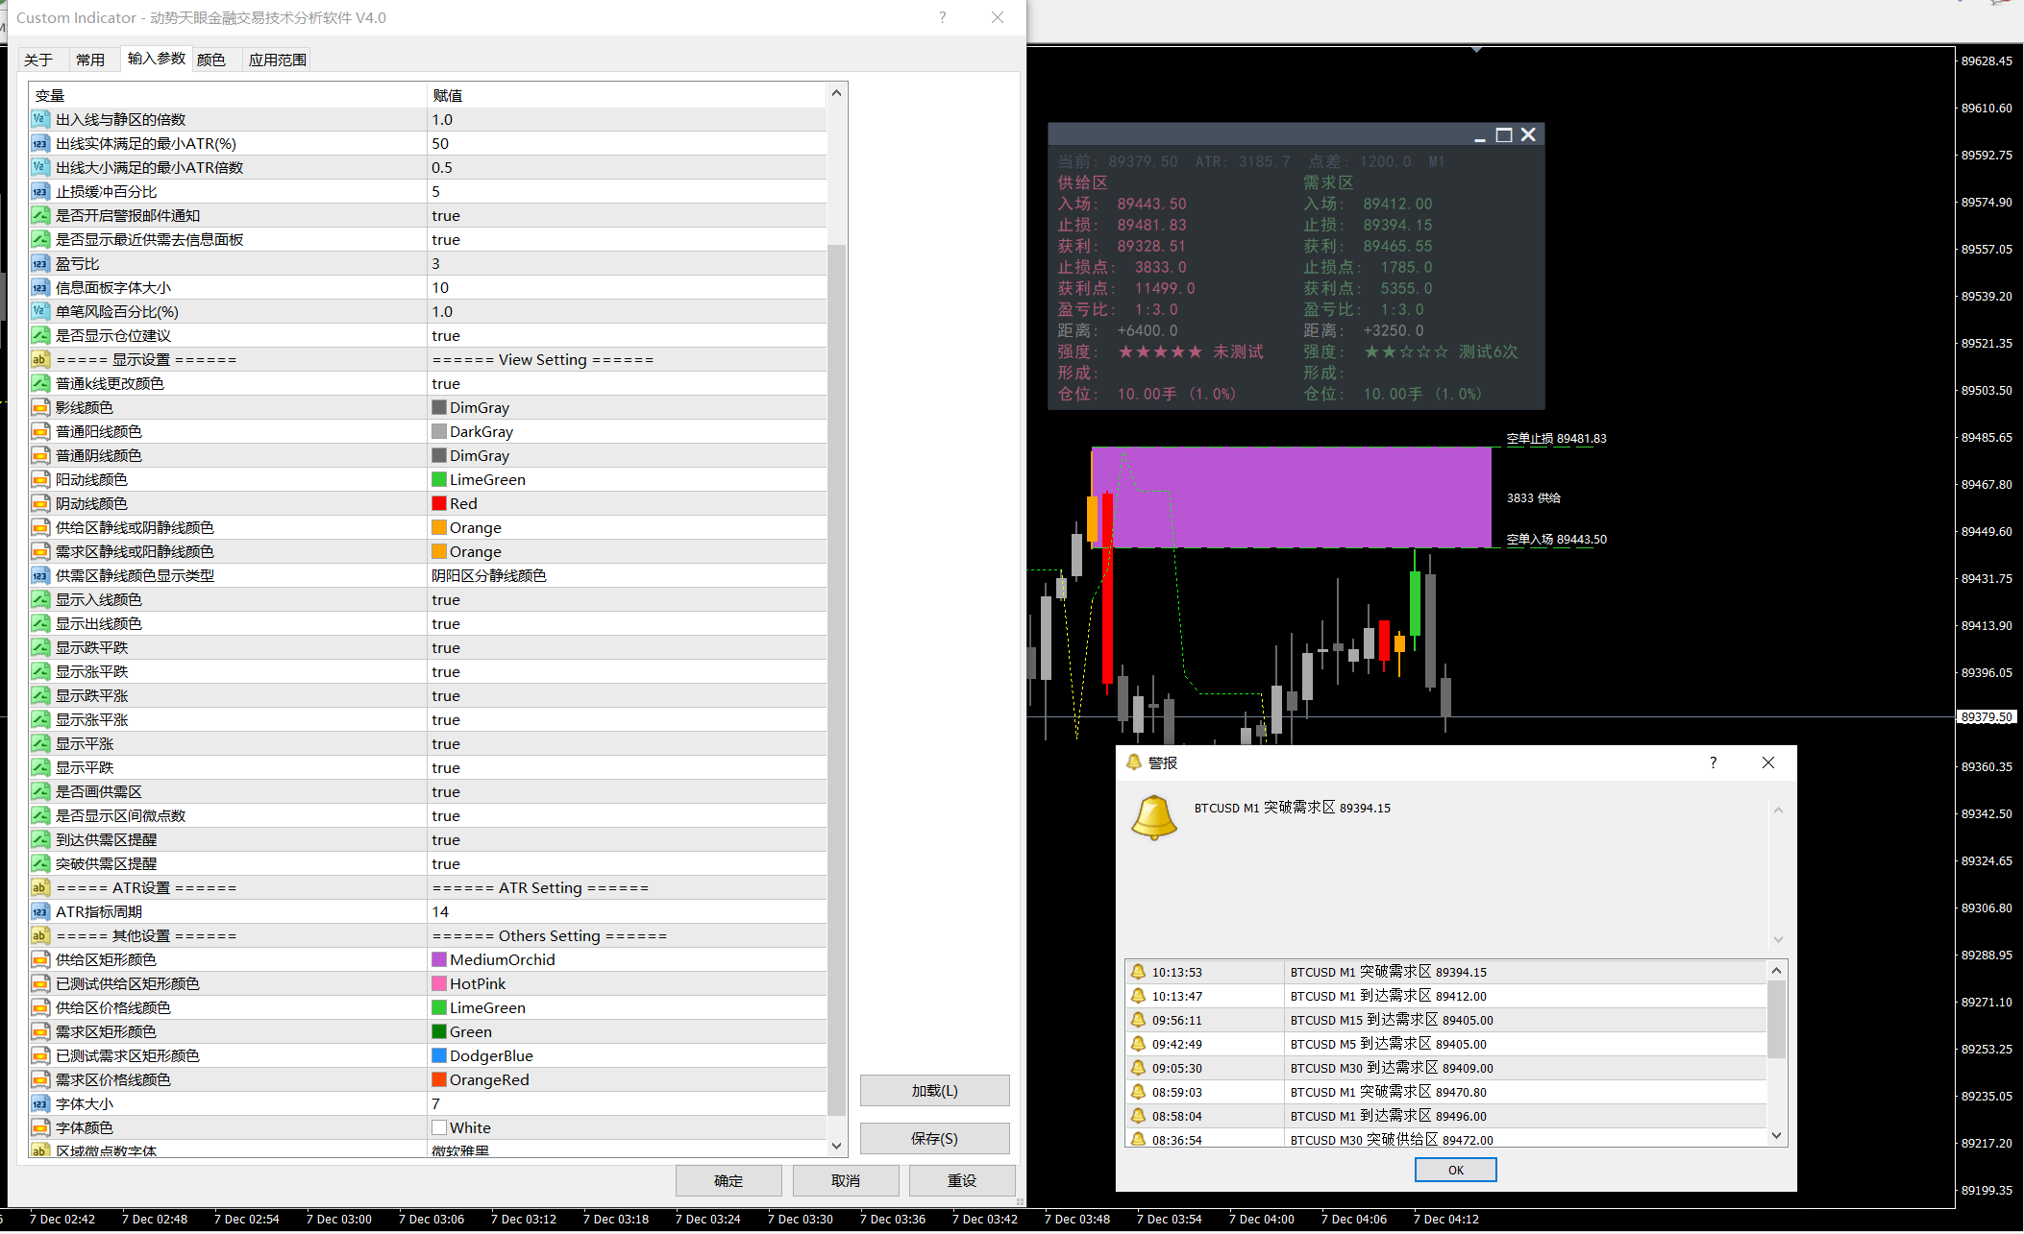Click the bell icon beside the 10:13:53 alert
Viewport: 2024px width, 1234px height.
(x=1138, y=972)
